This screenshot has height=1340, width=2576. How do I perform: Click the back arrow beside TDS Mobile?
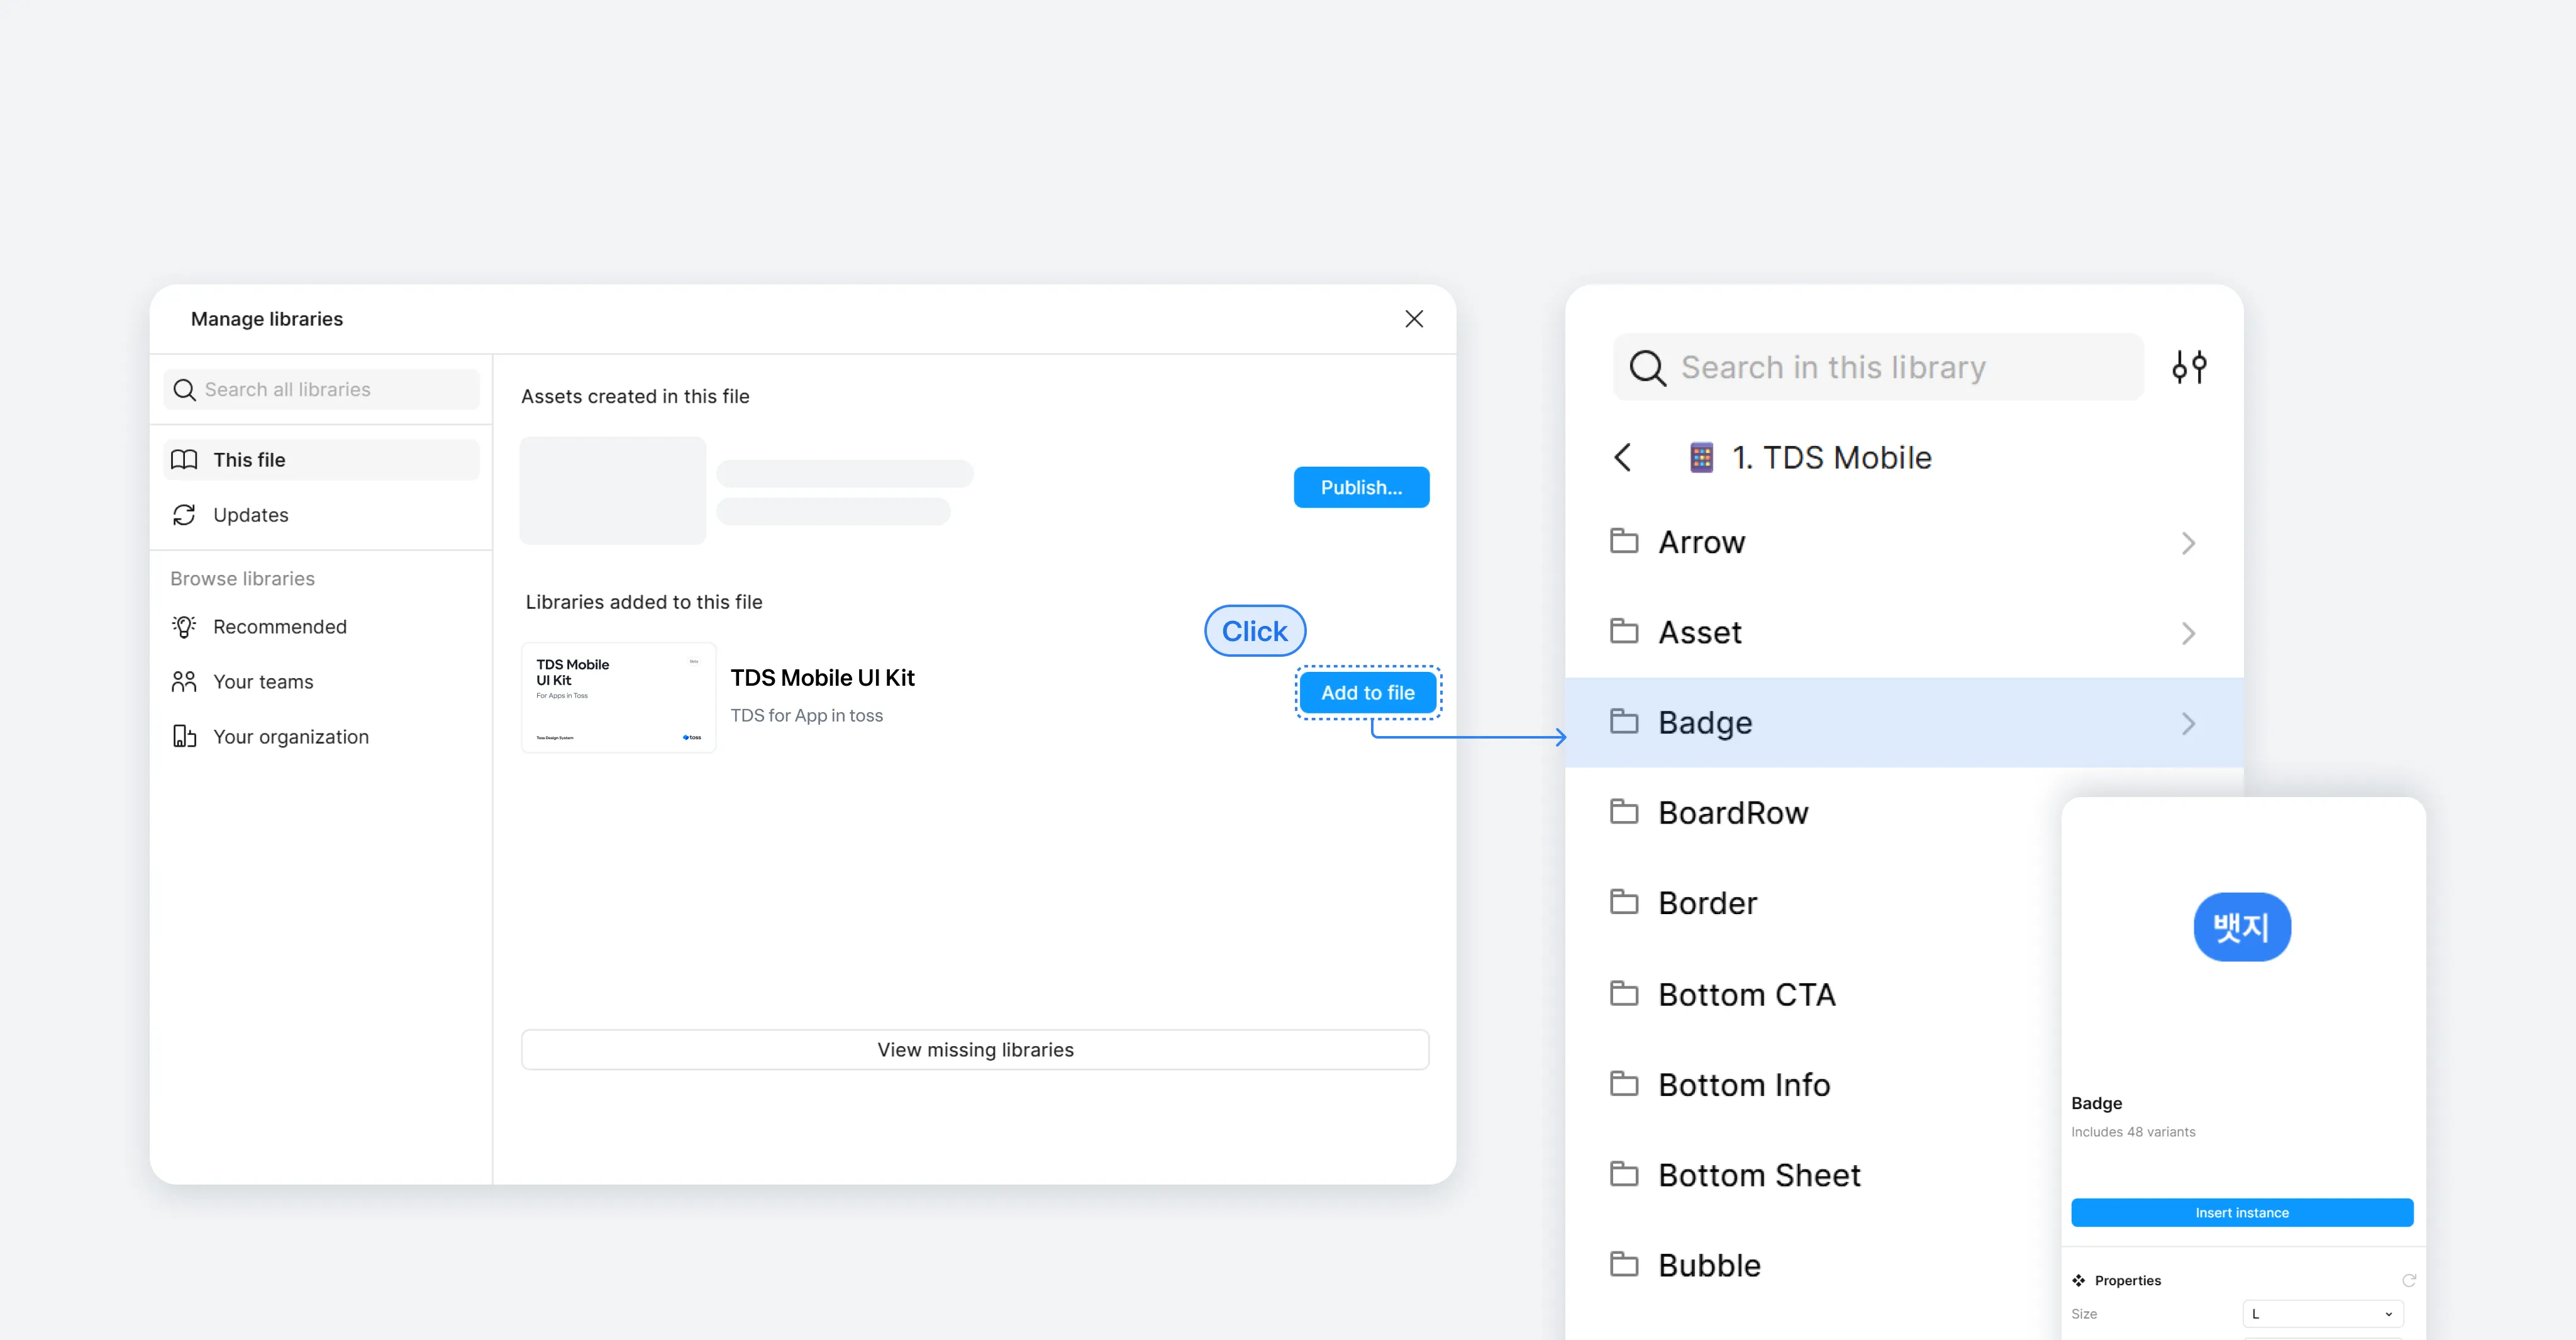(1622, 457)
